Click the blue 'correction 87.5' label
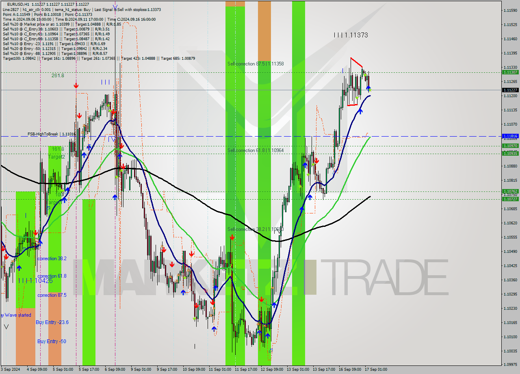 pyautogui.click(x=52, y=295)
